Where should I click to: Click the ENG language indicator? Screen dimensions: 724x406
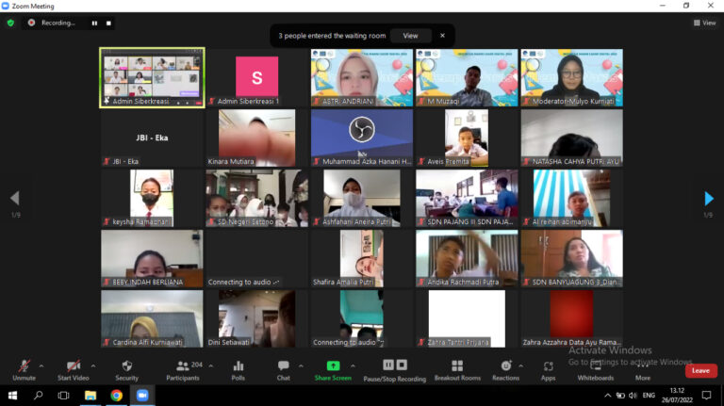(649, 396)
